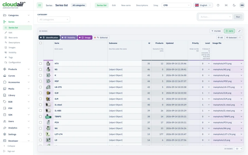
Task: Click the Priority cell for the HTV row
Action: [194, 64]
